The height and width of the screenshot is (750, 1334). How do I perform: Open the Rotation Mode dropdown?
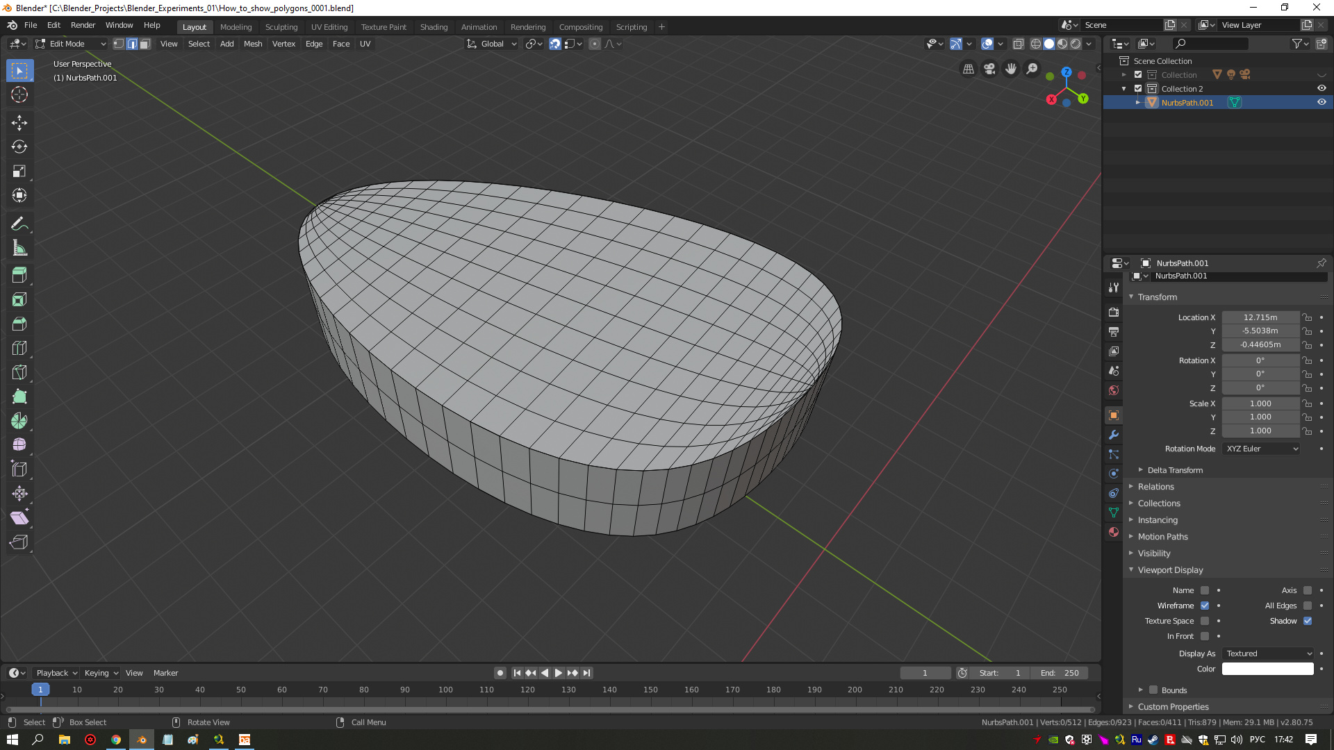[x=1260, y=449]
